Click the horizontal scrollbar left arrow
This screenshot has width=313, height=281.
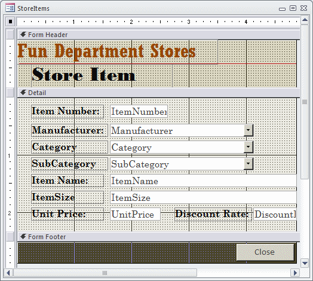(8, 273)
